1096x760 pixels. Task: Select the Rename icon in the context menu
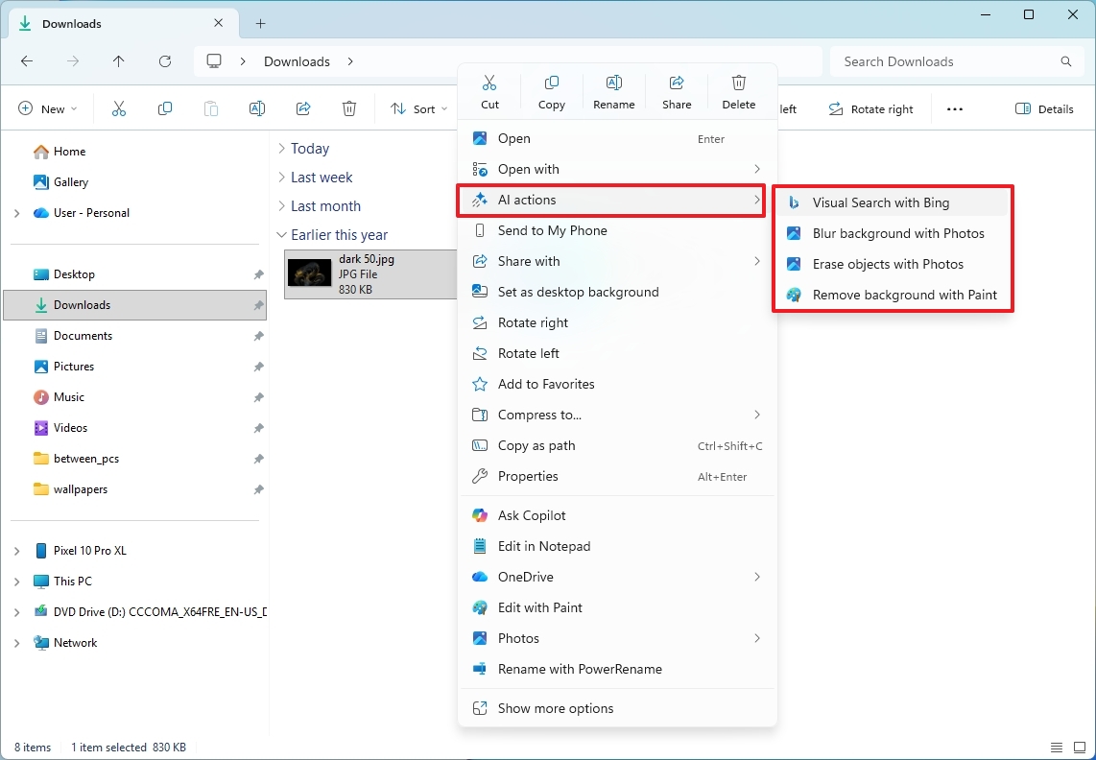click(614, 83)
